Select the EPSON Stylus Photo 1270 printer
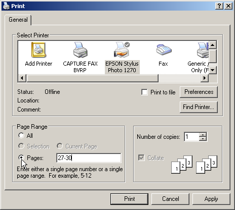This screenshot has width=235, height=210. tap(122, 58)
